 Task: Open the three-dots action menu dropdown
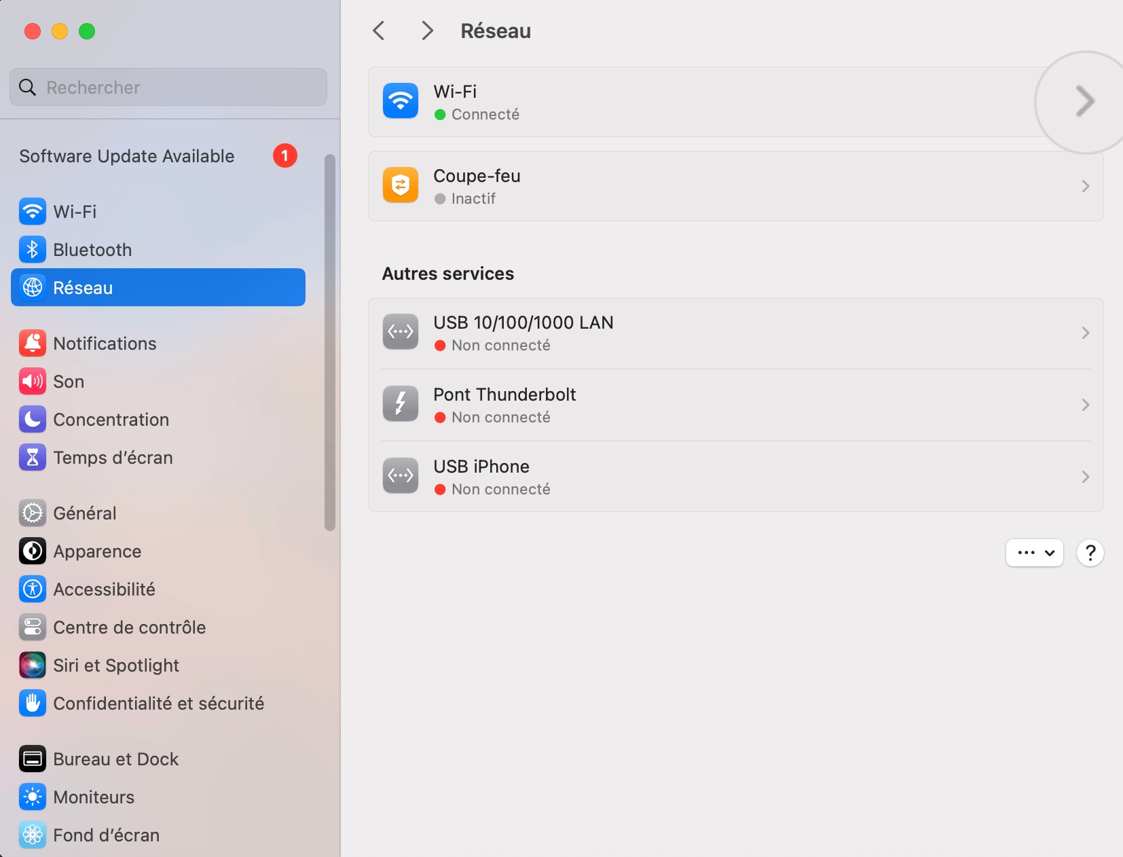point(1035,553)
